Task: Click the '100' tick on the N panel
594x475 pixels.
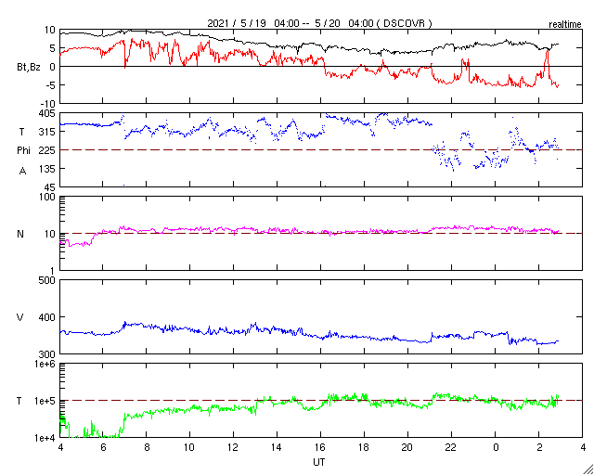Action: point(47,197)
